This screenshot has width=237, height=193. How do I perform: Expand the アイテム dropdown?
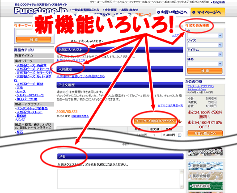tap(205, 55)
